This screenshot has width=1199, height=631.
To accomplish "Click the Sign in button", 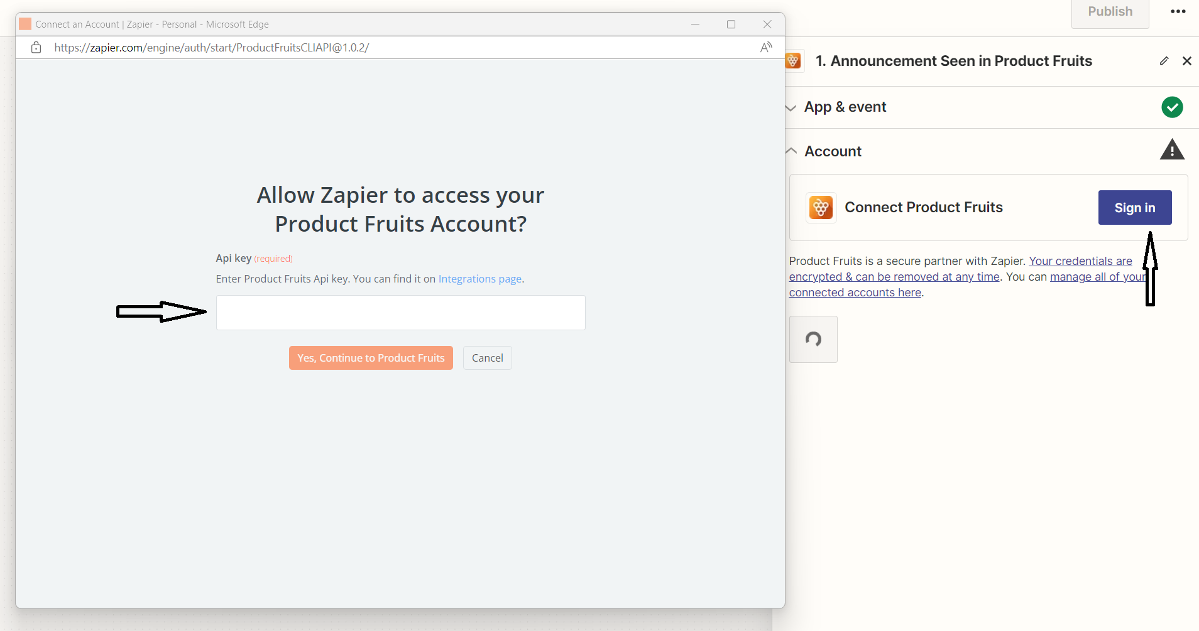I will pos(1134,207).
